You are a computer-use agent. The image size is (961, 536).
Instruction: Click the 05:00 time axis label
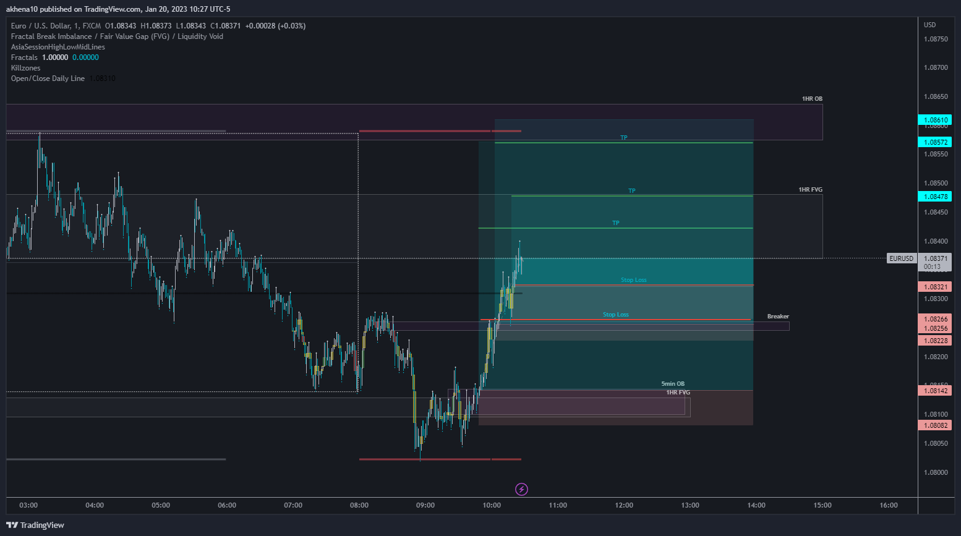click(161, 505)
